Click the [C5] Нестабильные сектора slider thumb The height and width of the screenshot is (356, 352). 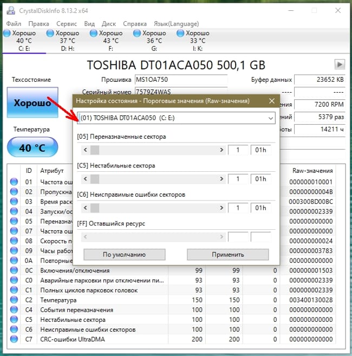tap(95, 179)
